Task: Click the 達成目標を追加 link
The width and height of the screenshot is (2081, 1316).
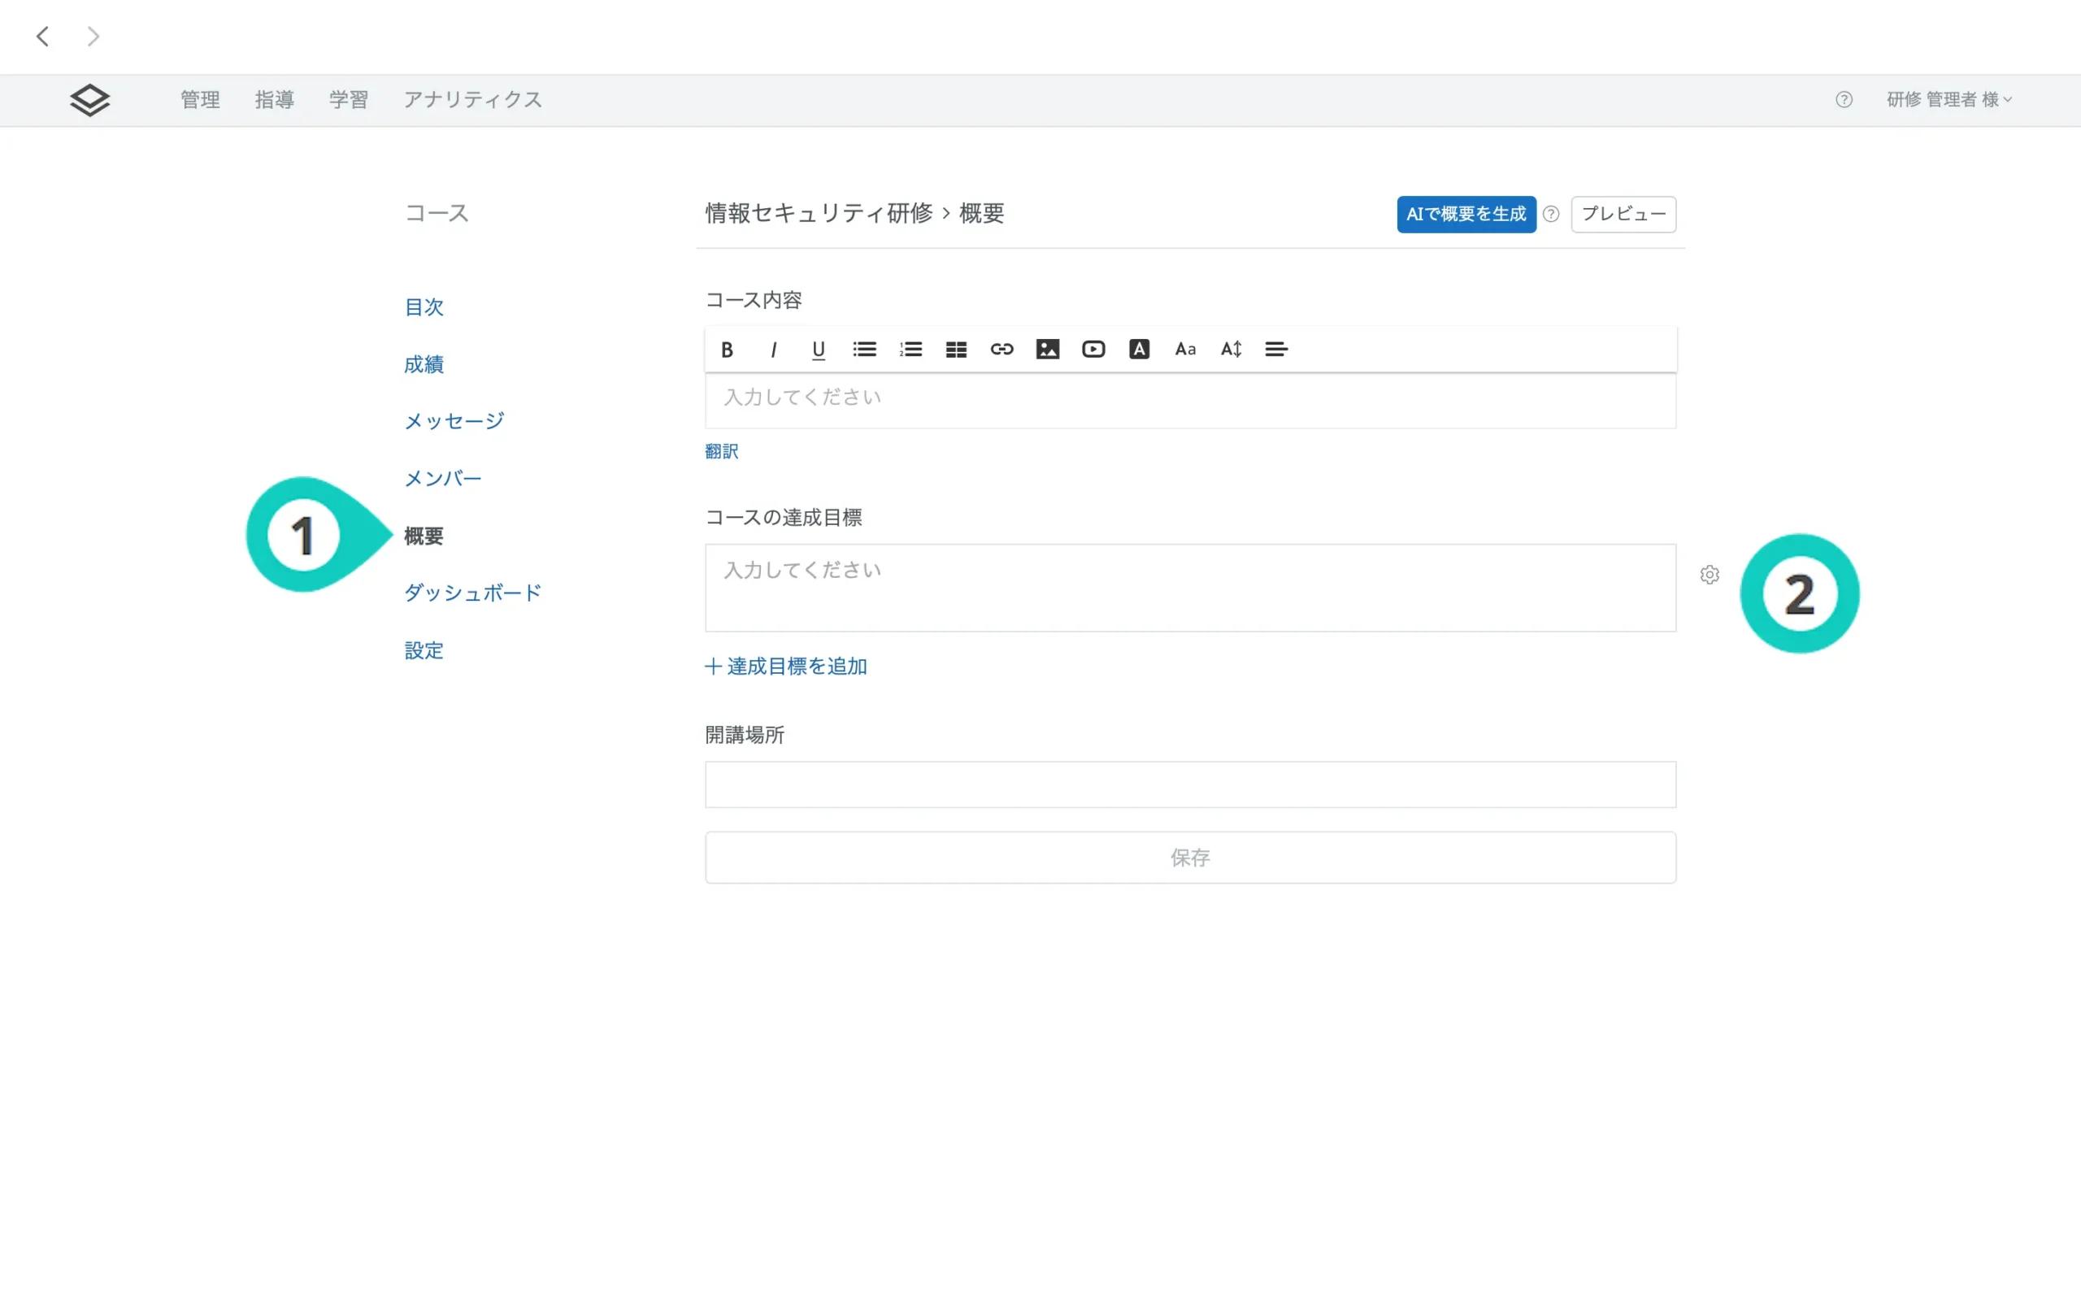Action: [785, 667]
